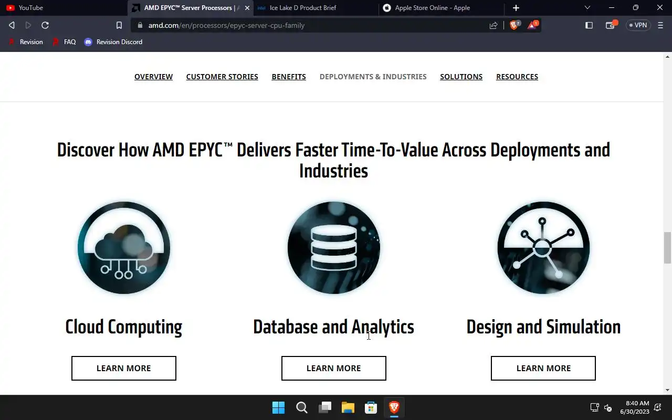Open Task View on taskbar

coord(325,407)
